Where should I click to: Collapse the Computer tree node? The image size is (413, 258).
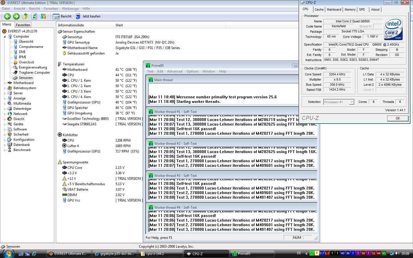[5, 37]
